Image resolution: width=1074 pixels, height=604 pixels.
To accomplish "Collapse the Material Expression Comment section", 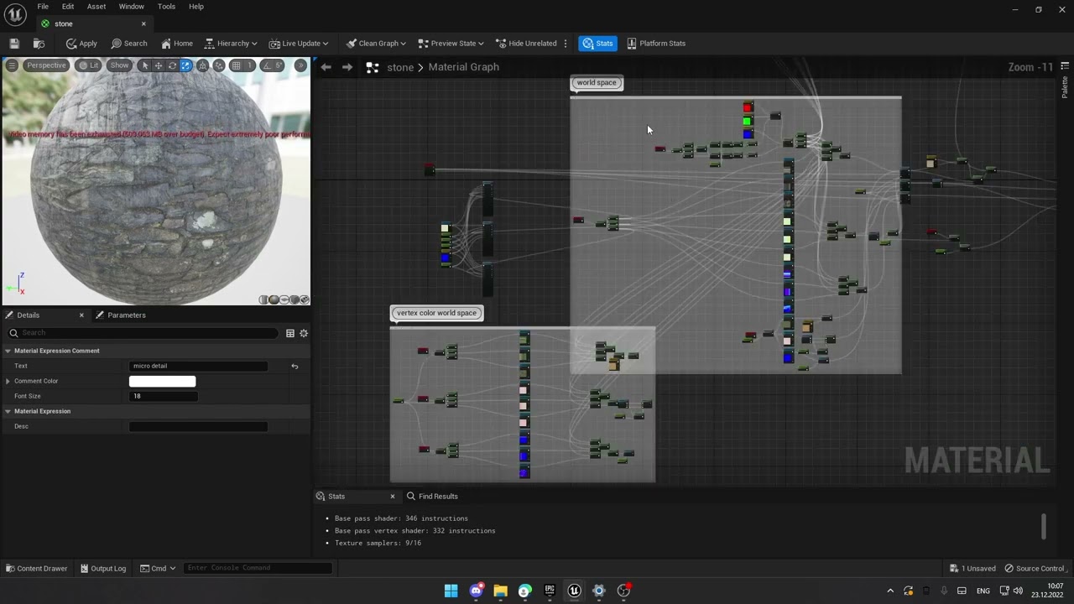I will [x=8, y=351].
